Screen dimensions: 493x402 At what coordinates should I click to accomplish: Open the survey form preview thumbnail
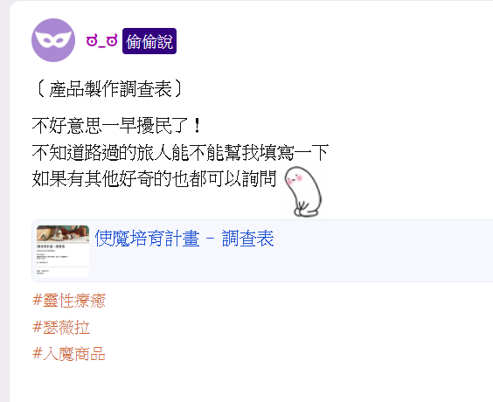(63, 251)
